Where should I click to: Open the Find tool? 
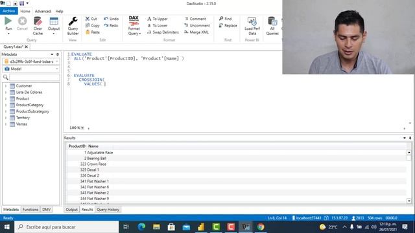tap(226, 19)
